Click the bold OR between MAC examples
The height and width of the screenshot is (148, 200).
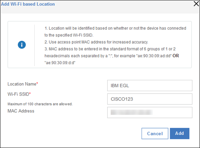(x=175, y=56)
